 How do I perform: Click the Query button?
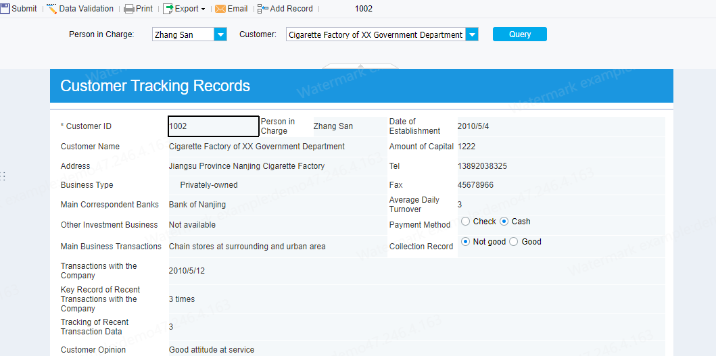coord(520,34)
